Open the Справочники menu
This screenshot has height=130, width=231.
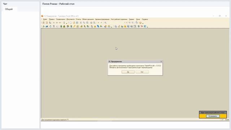pyautogui.click(x=61, y=19)
